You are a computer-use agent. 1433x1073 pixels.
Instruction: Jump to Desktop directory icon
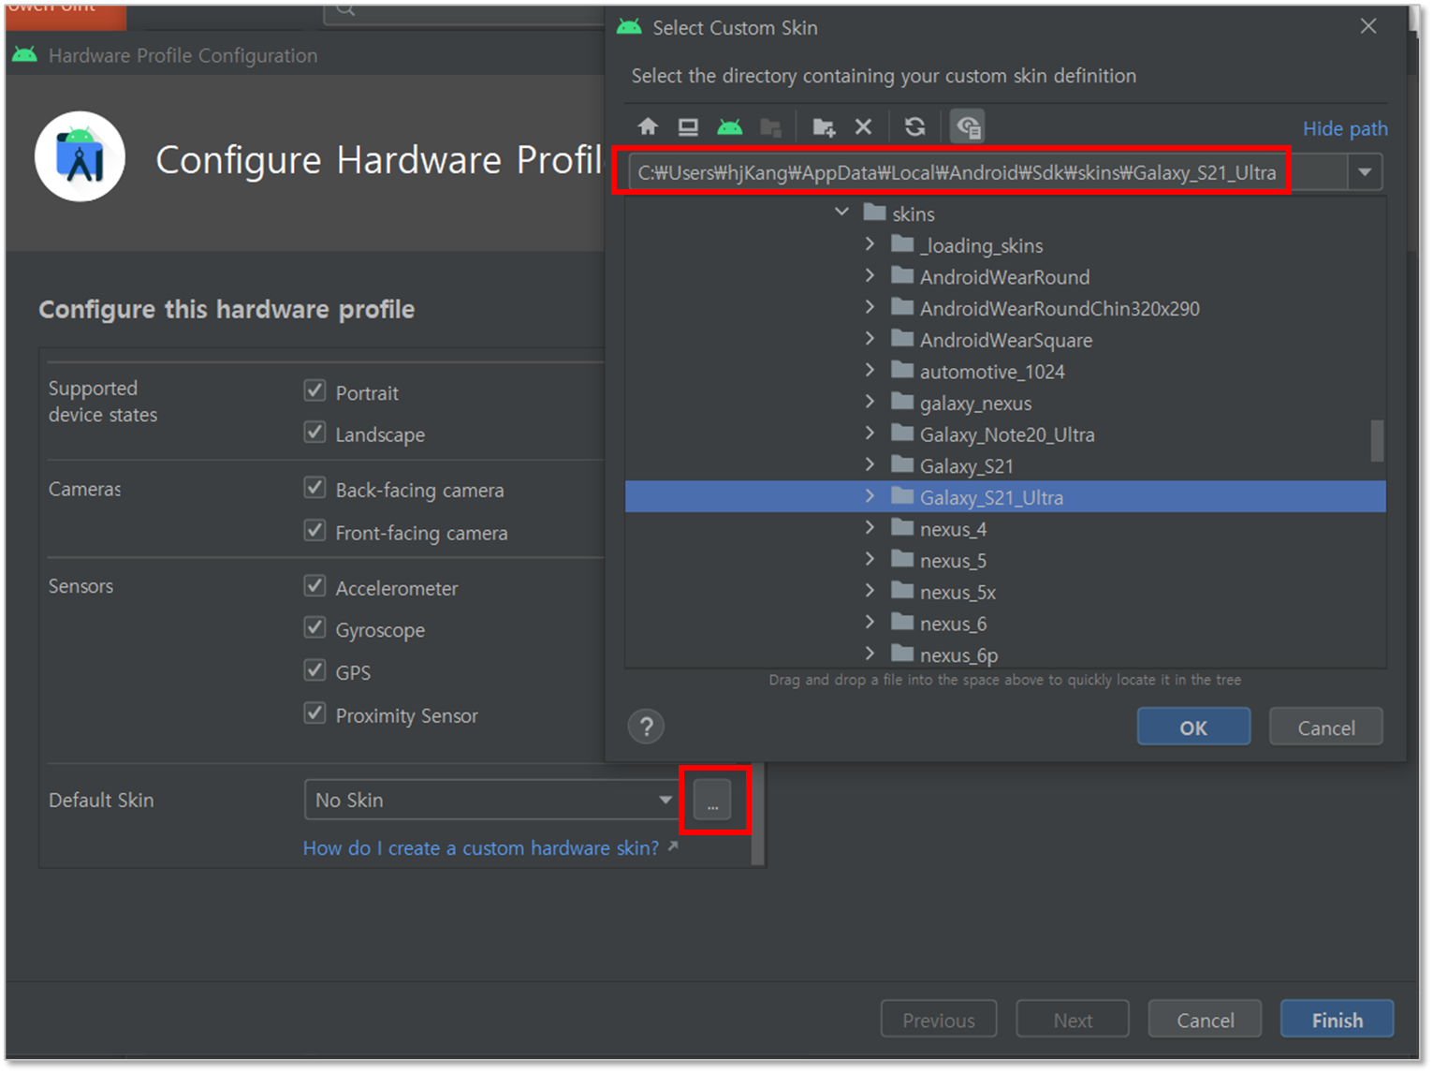point(688,126)
